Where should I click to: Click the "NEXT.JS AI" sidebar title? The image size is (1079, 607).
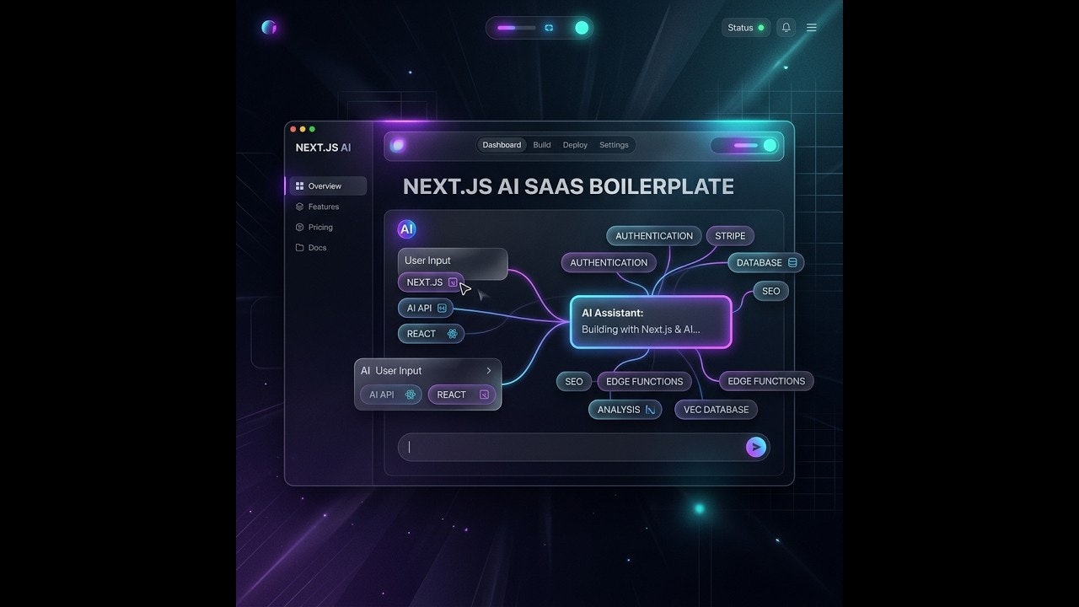pos(323,148)
